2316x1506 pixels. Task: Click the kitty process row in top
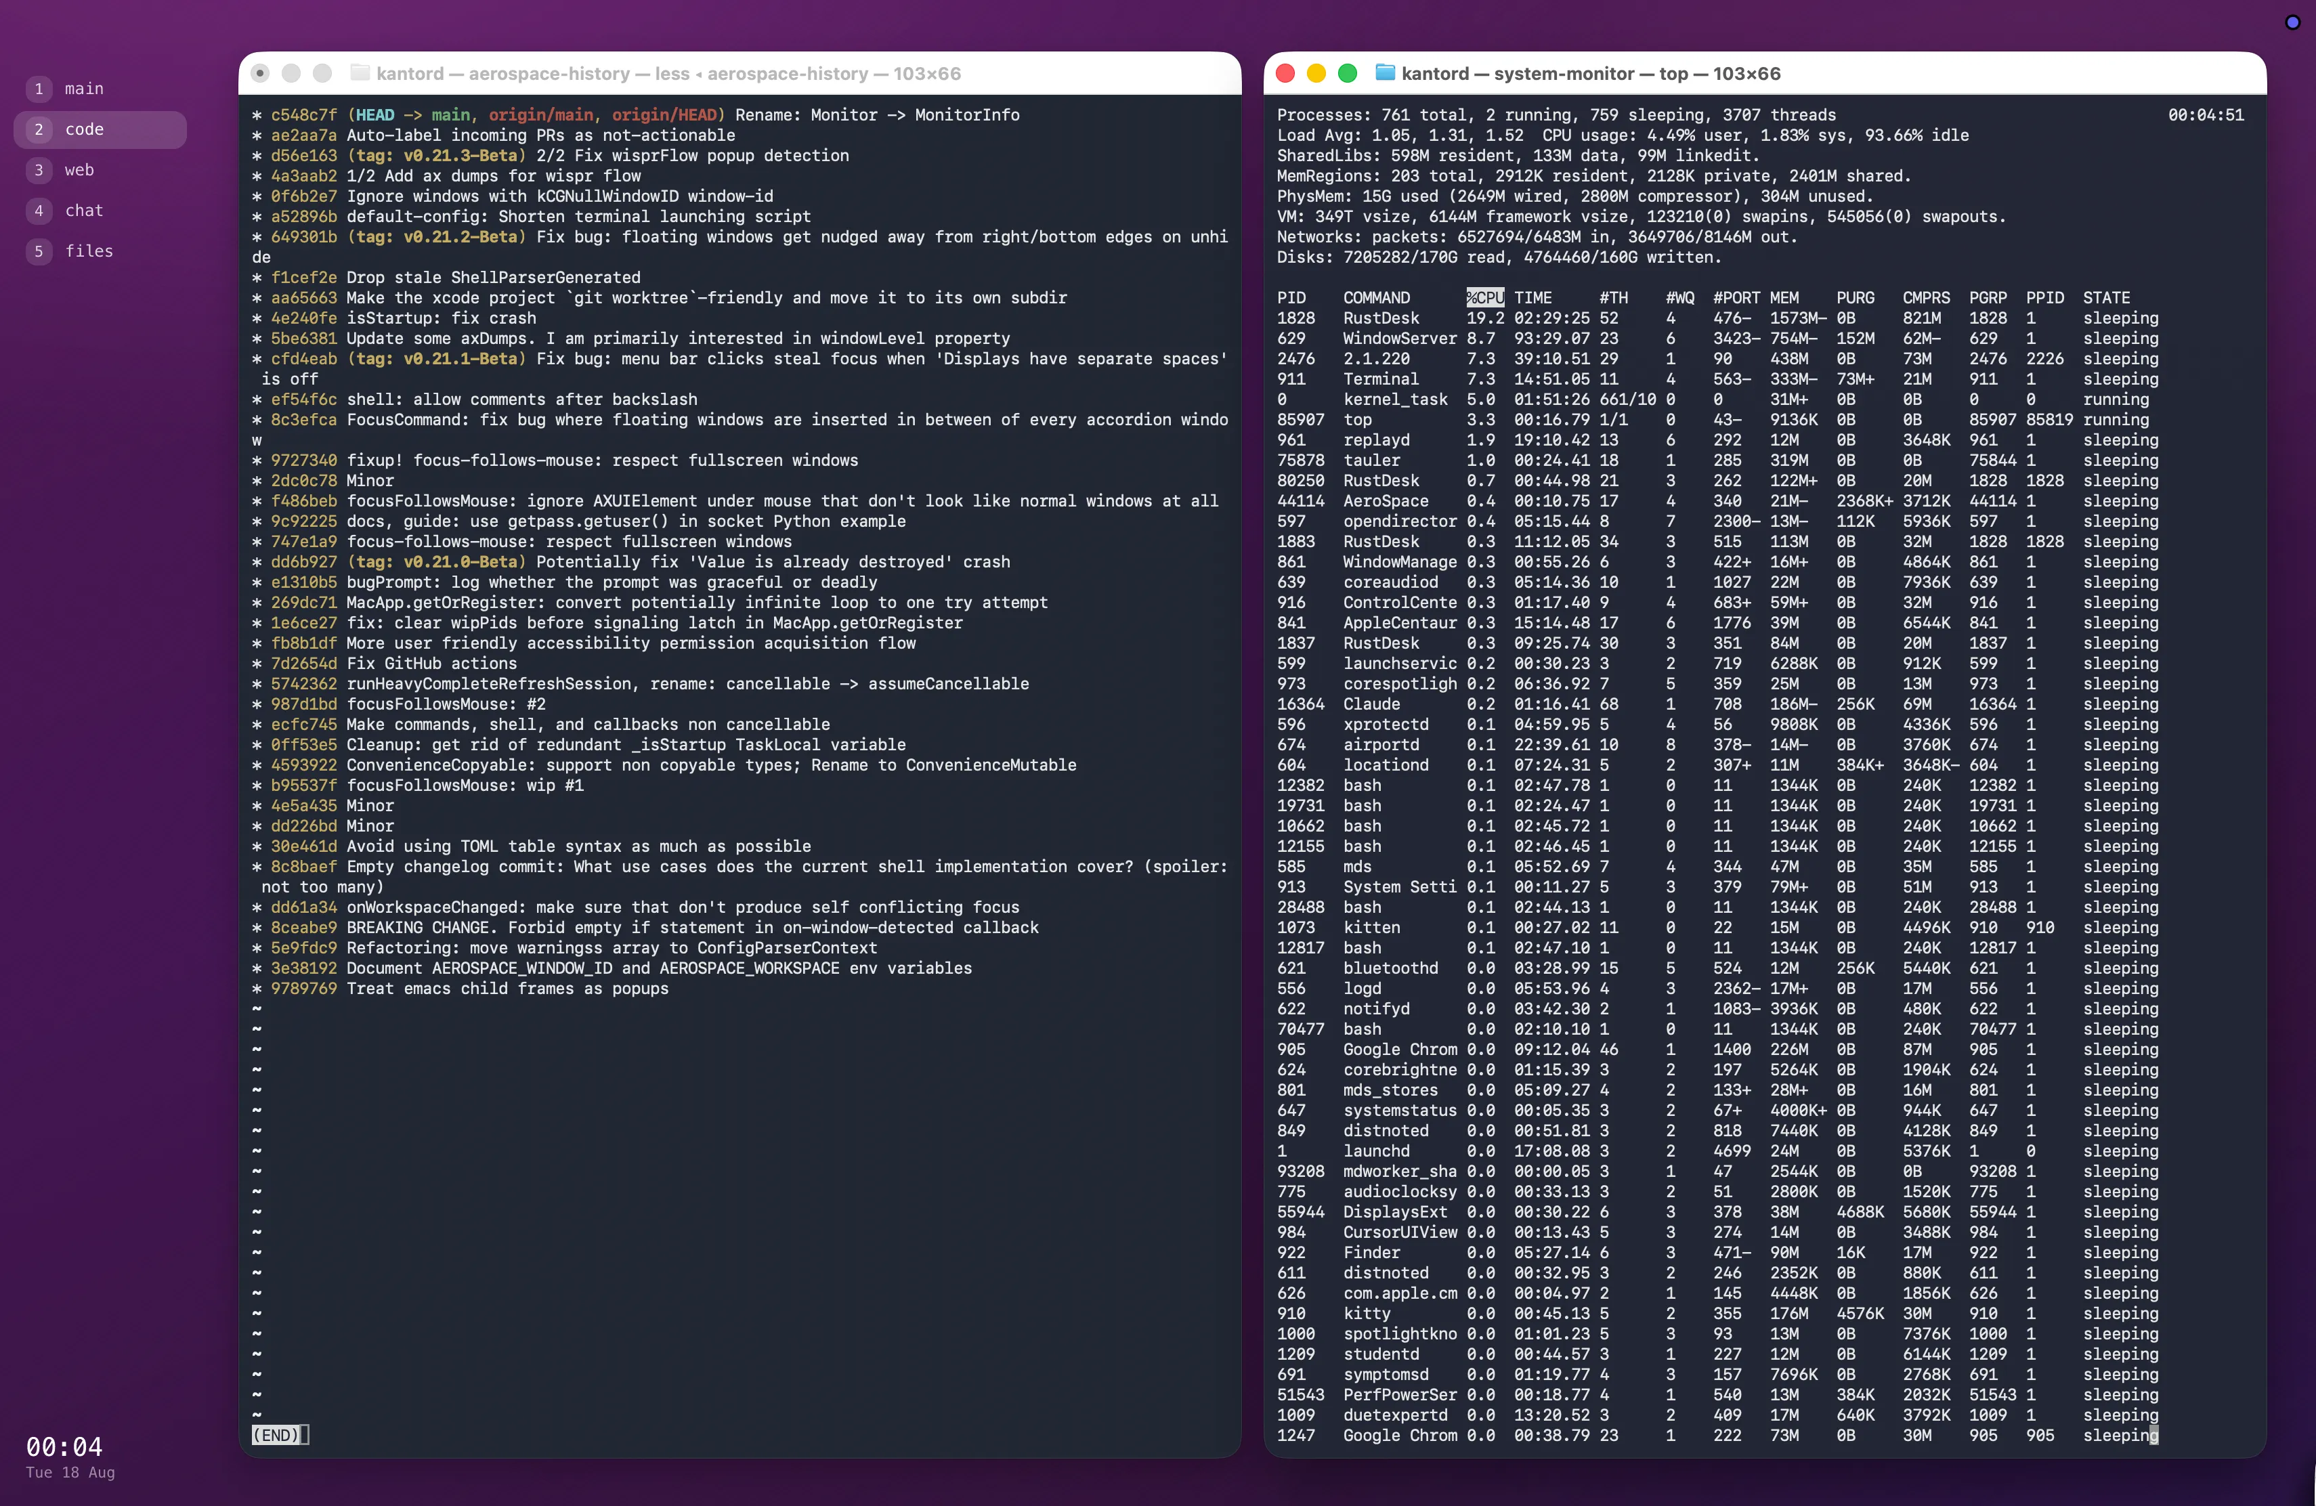[x=1717, y=1314]
